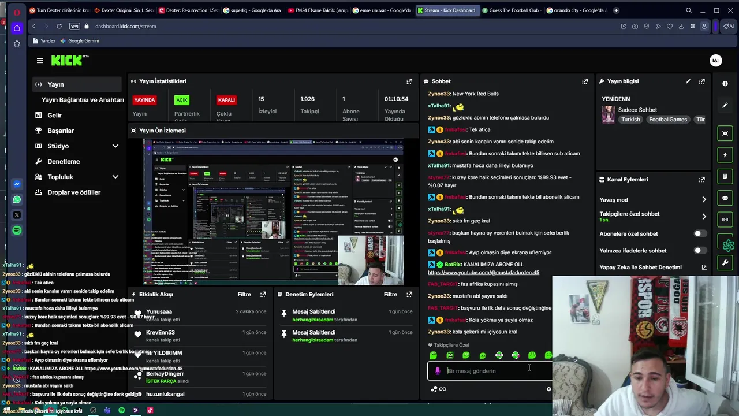Open Messenger in Opera sidebar
The width and height of the screenshot is (739, 416).
tap(17, 184)
